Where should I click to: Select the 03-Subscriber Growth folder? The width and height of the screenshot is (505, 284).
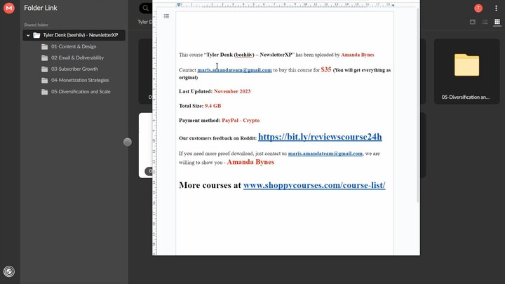tap(74, 69)
